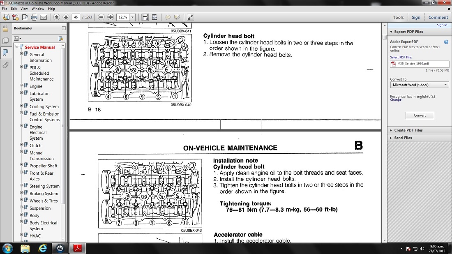Click the sticky note comment icon
This screenshot has width=452, height=254.
coord(168,17)
